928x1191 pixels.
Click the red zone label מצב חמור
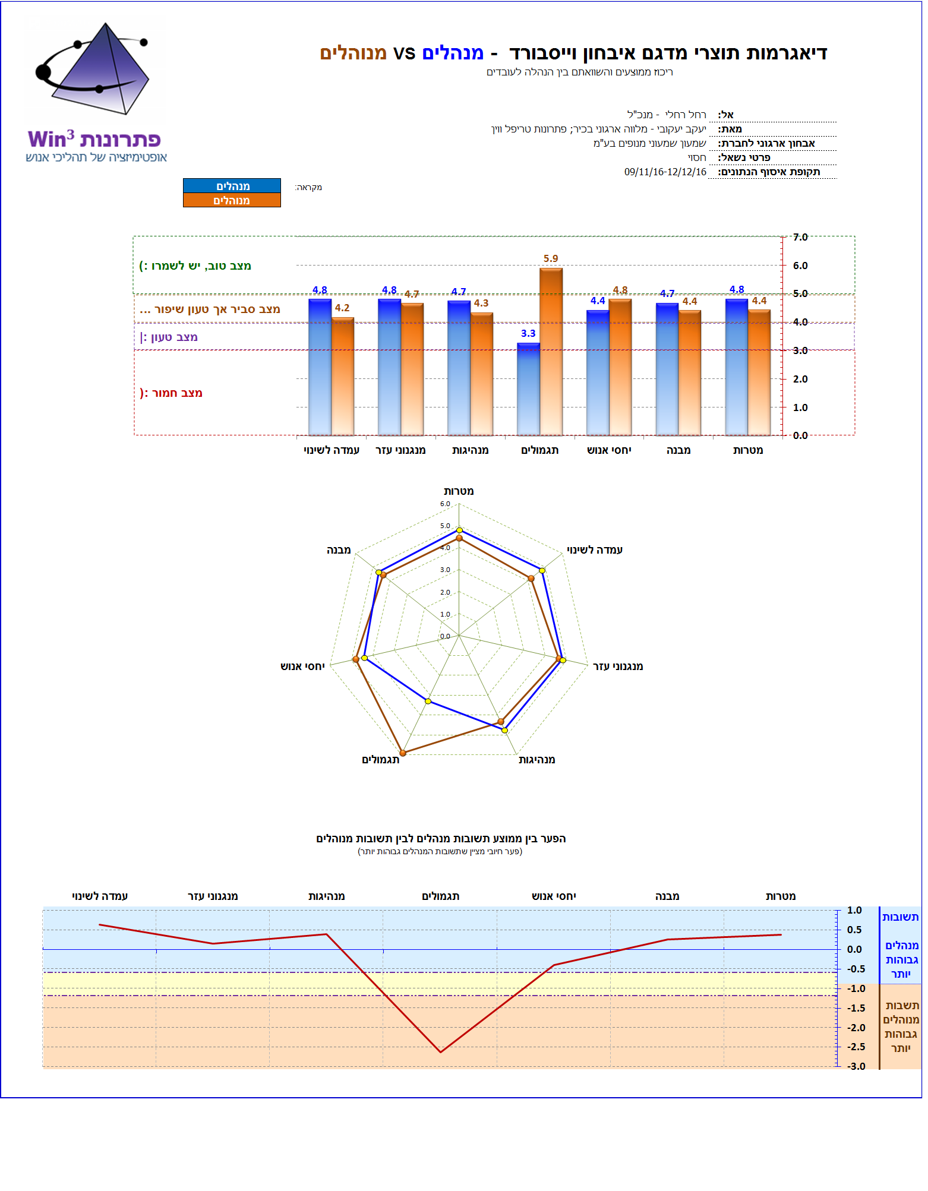point(171,393)
